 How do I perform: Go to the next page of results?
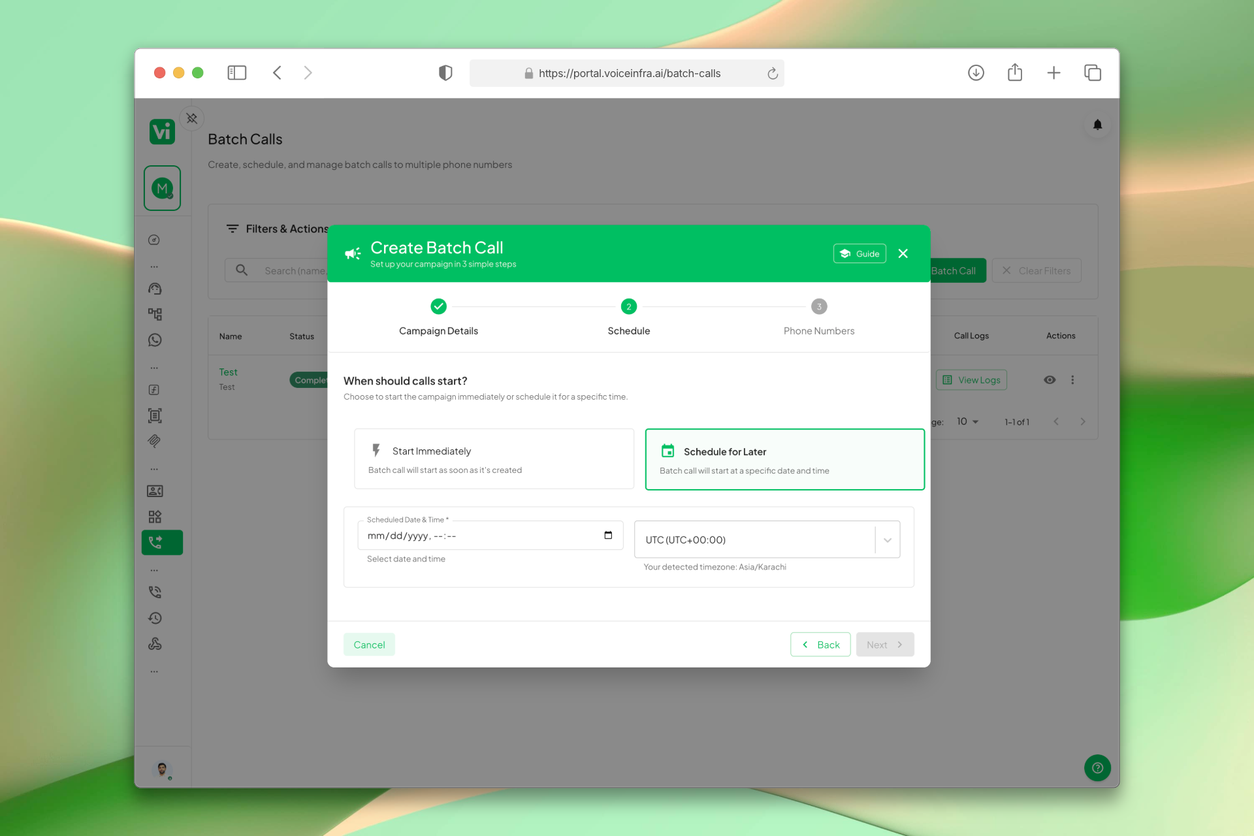click(x=1083, y=422)
